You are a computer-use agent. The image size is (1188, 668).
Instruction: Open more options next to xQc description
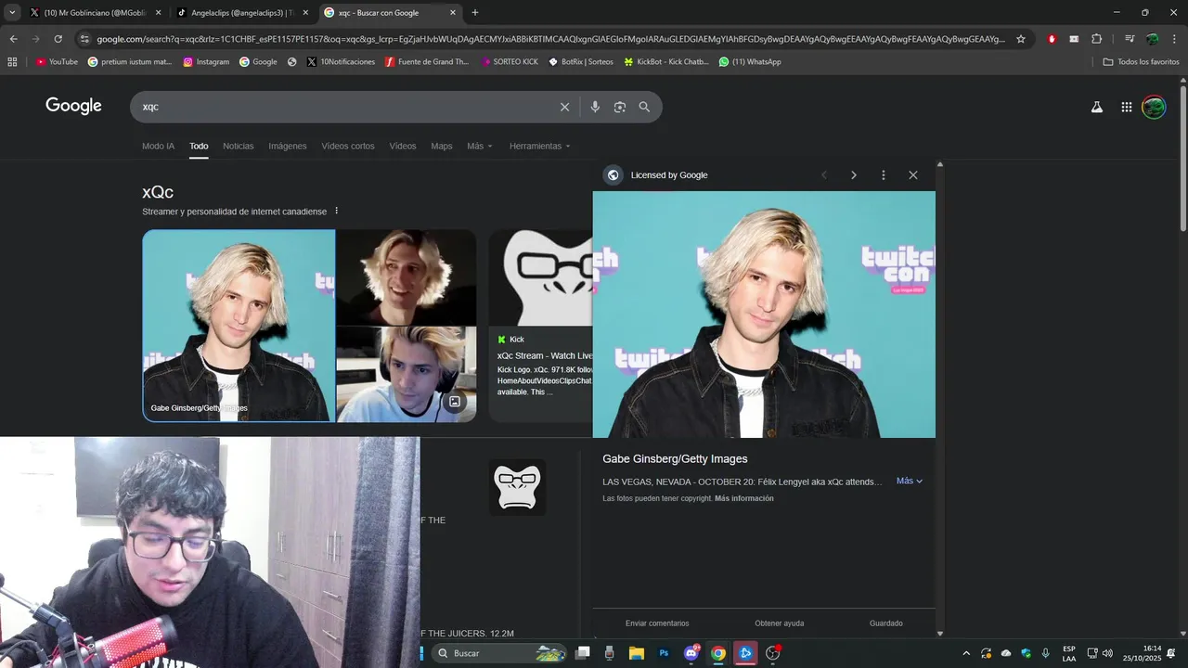point(337,211)
